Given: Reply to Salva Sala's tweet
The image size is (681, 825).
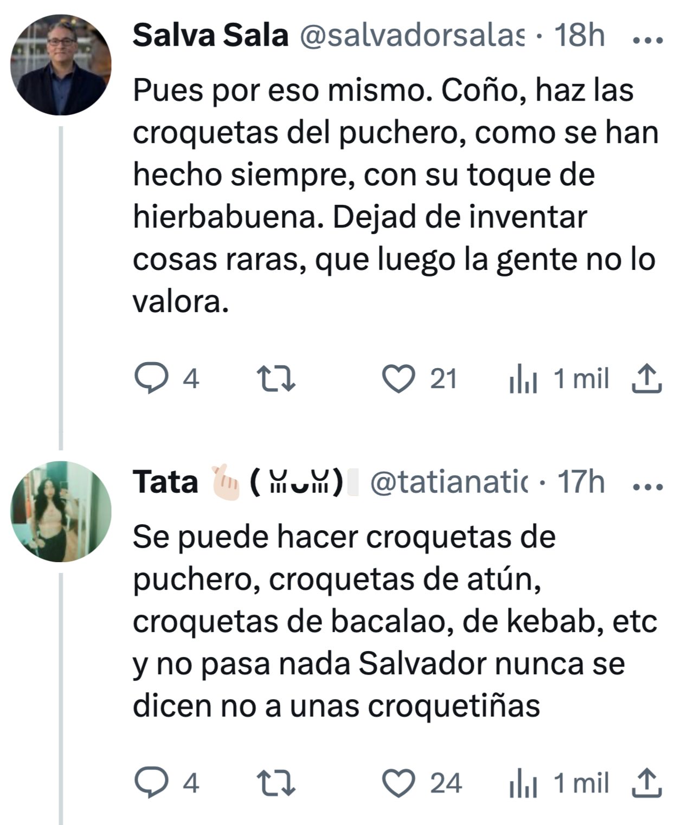Looking at the screenshot, I should tap(151, 378).
